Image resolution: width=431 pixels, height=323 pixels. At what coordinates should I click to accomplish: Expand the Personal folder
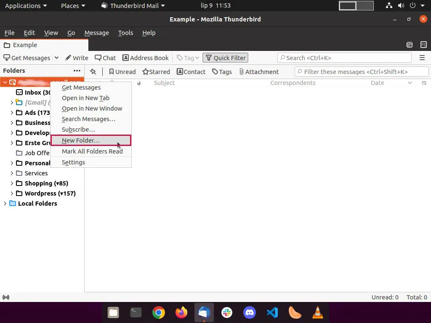click(x=11, y=163)
